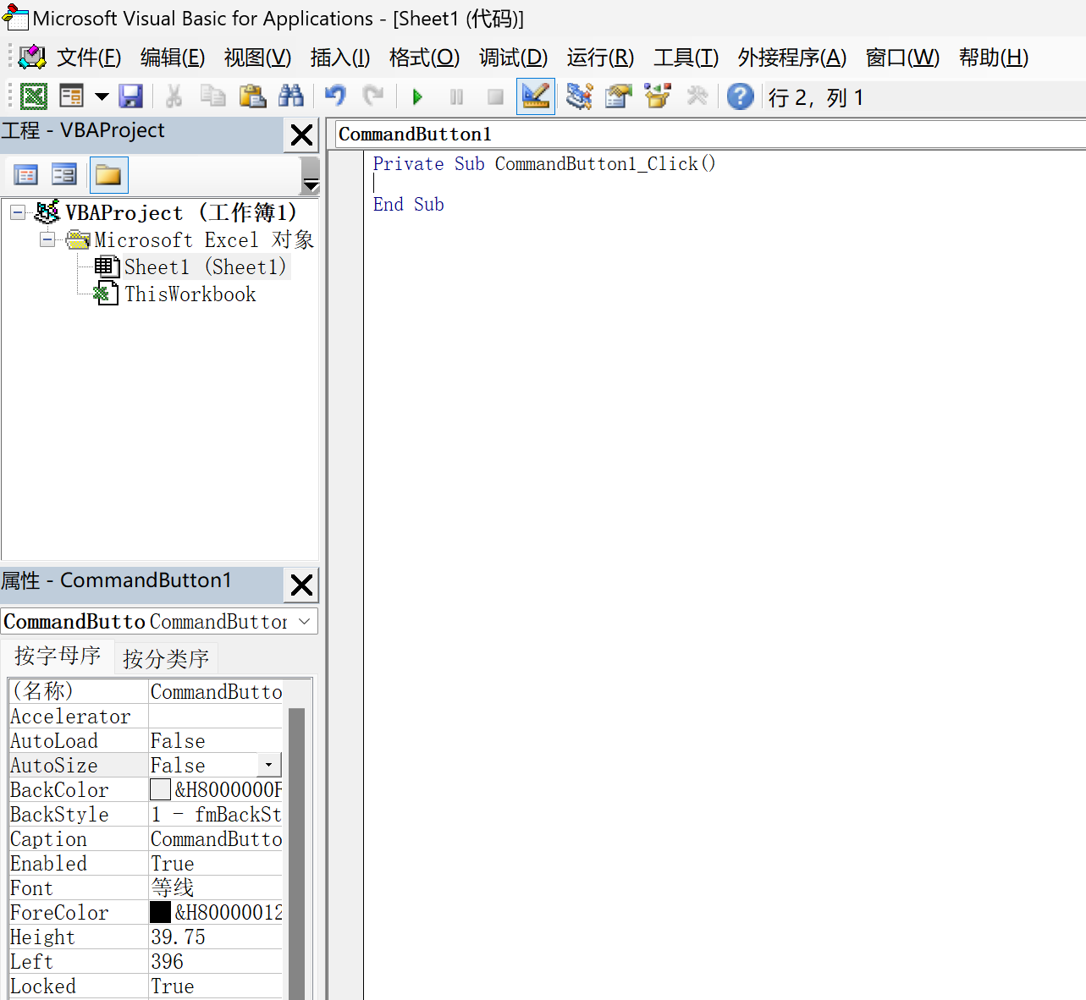Click the VBA system menu icon left of 文件

point(32,58)
